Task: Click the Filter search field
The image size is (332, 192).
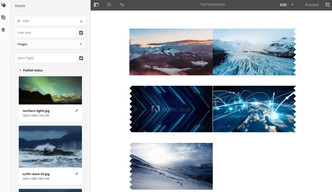Action: tap(50, 21)
